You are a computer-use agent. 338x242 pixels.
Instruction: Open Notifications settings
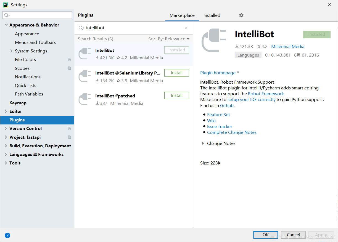[28, 77]
